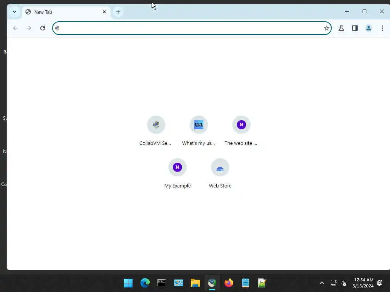Open the network status tray icon
This screenshot has width=390, height=292.
[334, 283]
